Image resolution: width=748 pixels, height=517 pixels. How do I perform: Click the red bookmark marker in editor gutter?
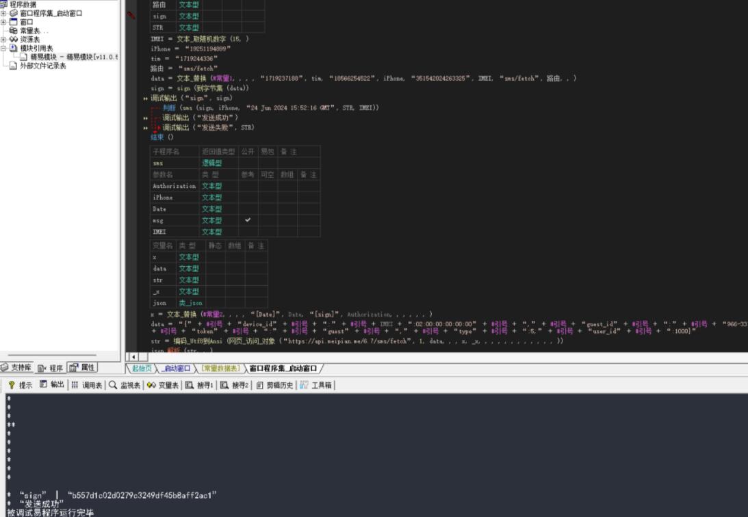[131, 15]
